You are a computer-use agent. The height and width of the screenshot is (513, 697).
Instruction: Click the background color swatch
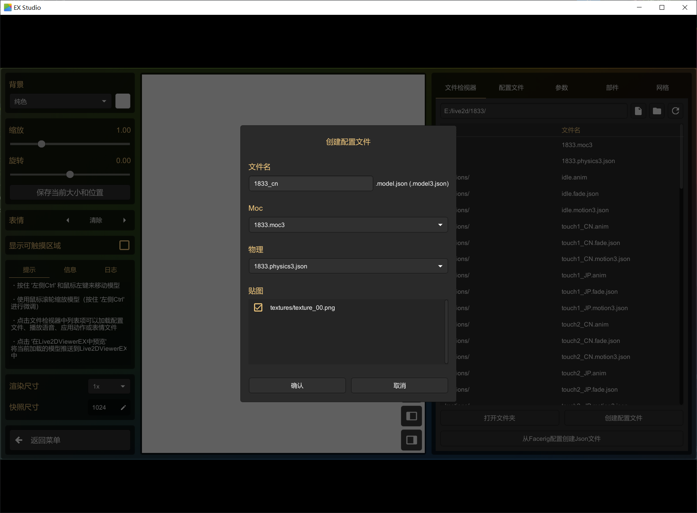pyautogui.click(x=123, y=101)
